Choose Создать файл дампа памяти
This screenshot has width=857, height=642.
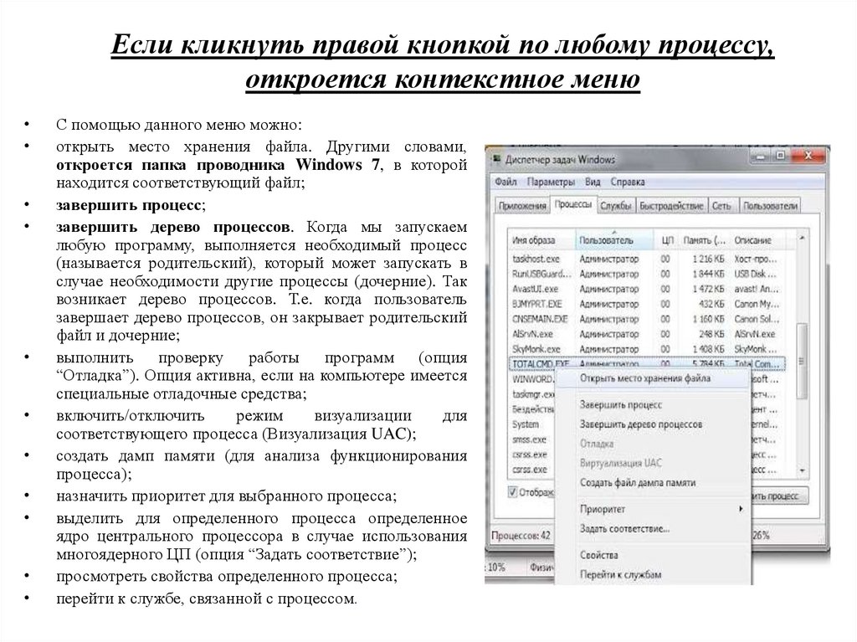tap(651, 482)
